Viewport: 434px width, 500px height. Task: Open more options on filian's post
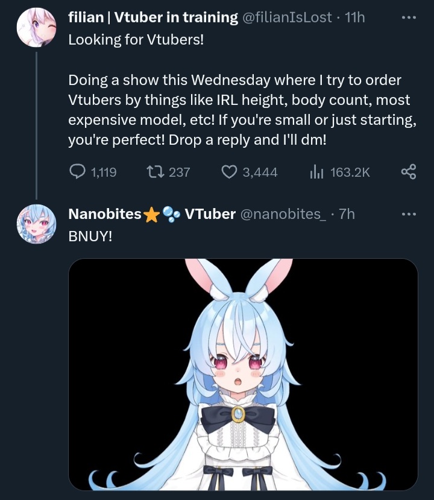409,17
